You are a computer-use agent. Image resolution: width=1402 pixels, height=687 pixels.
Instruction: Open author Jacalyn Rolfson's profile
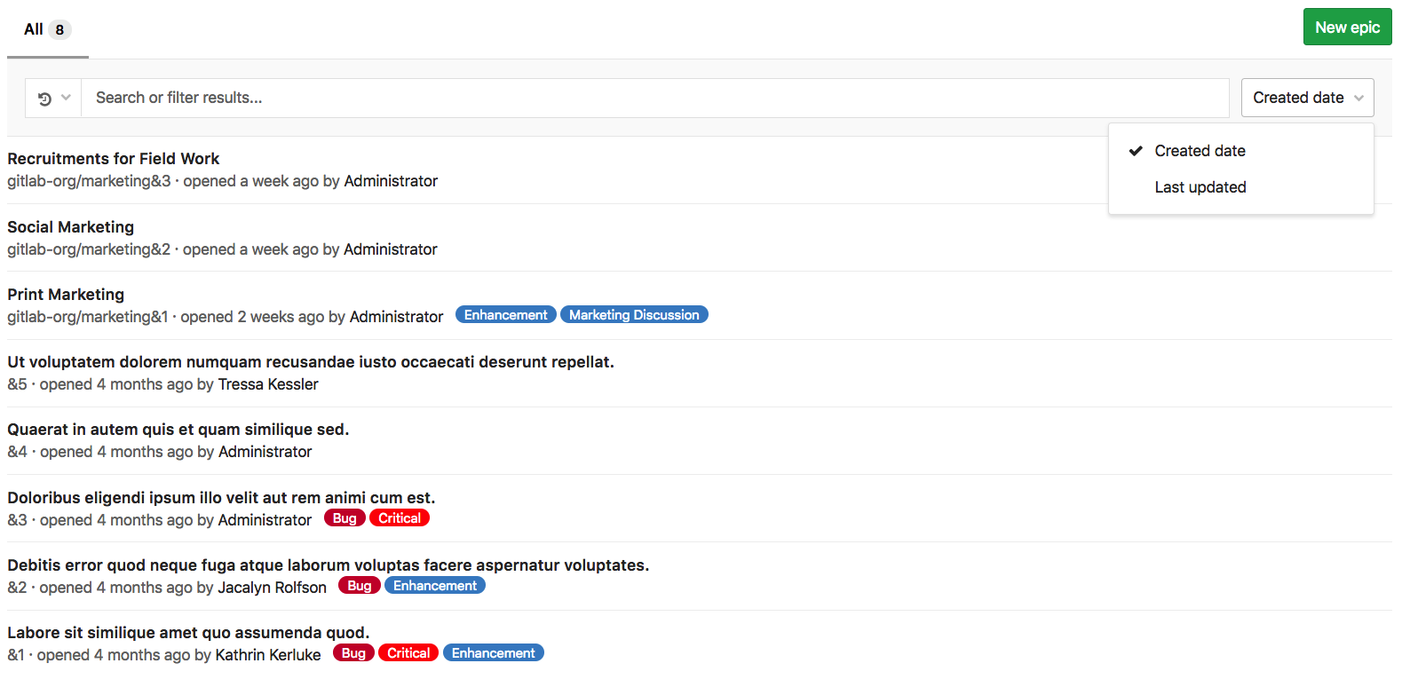(x=272, y=588)
